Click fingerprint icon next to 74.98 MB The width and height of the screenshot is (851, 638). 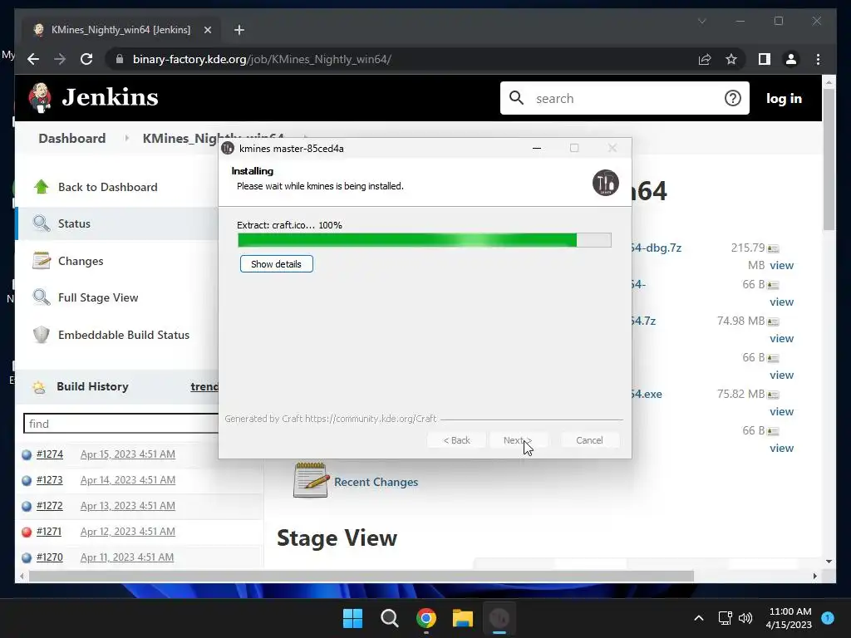773,321
